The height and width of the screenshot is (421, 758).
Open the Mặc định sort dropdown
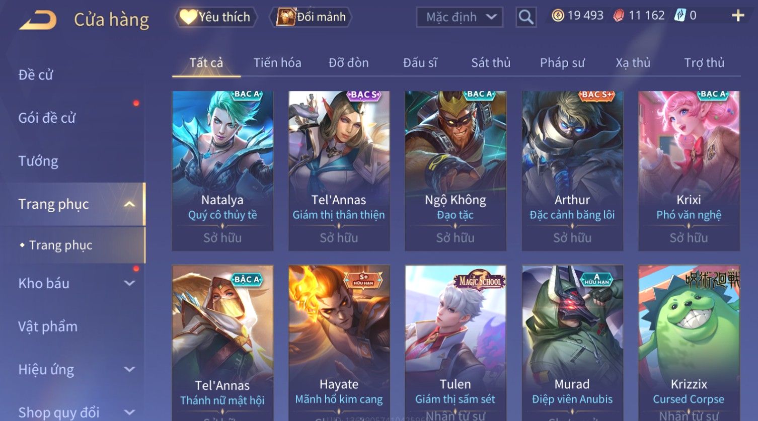click(x=460, y=17)
